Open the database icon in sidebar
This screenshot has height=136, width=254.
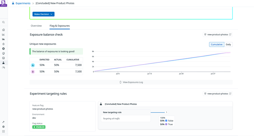click(3, 58)
